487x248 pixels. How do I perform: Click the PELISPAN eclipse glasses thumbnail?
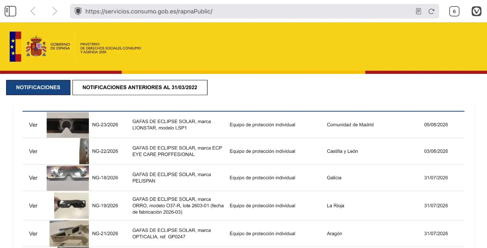[68, 178]
